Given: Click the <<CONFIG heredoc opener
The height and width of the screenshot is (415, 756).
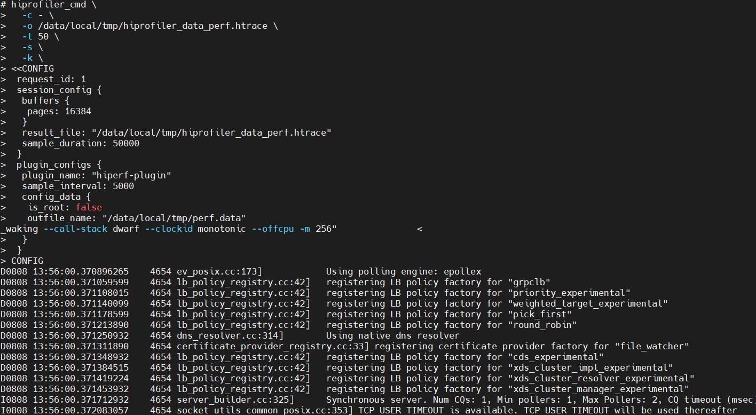Looking at the screenshot, I should click(x=32, y=68).
